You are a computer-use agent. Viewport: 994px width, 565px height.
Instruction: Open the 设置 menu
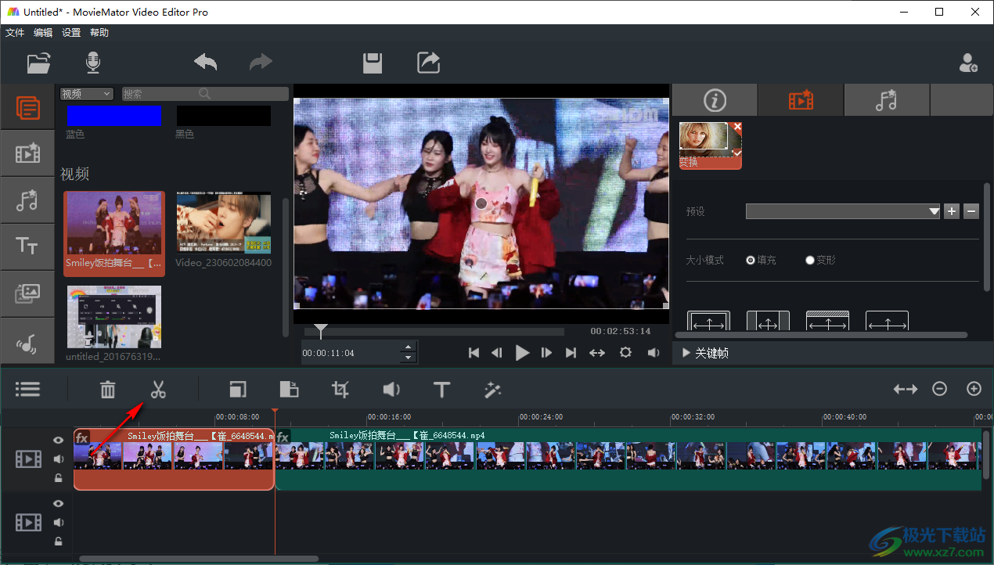click(x=71, y=33)
